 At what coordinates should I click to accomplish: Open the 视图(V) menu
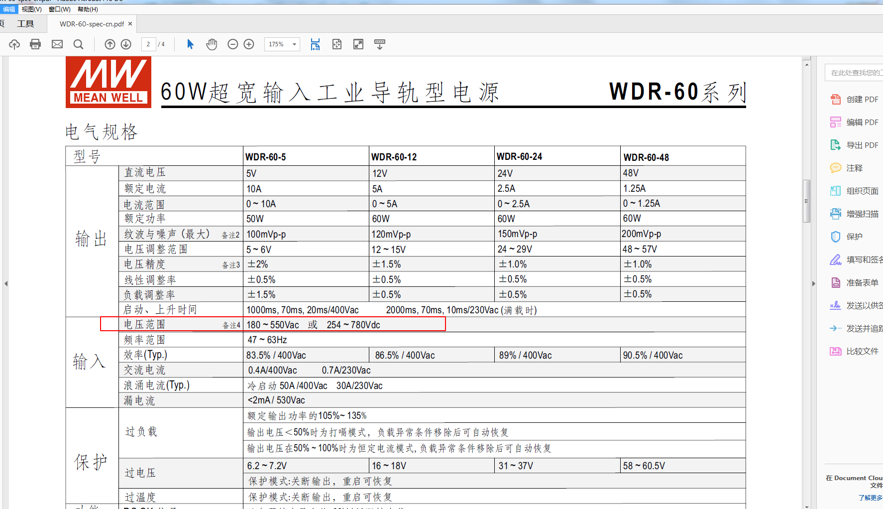tap(31, 9)
